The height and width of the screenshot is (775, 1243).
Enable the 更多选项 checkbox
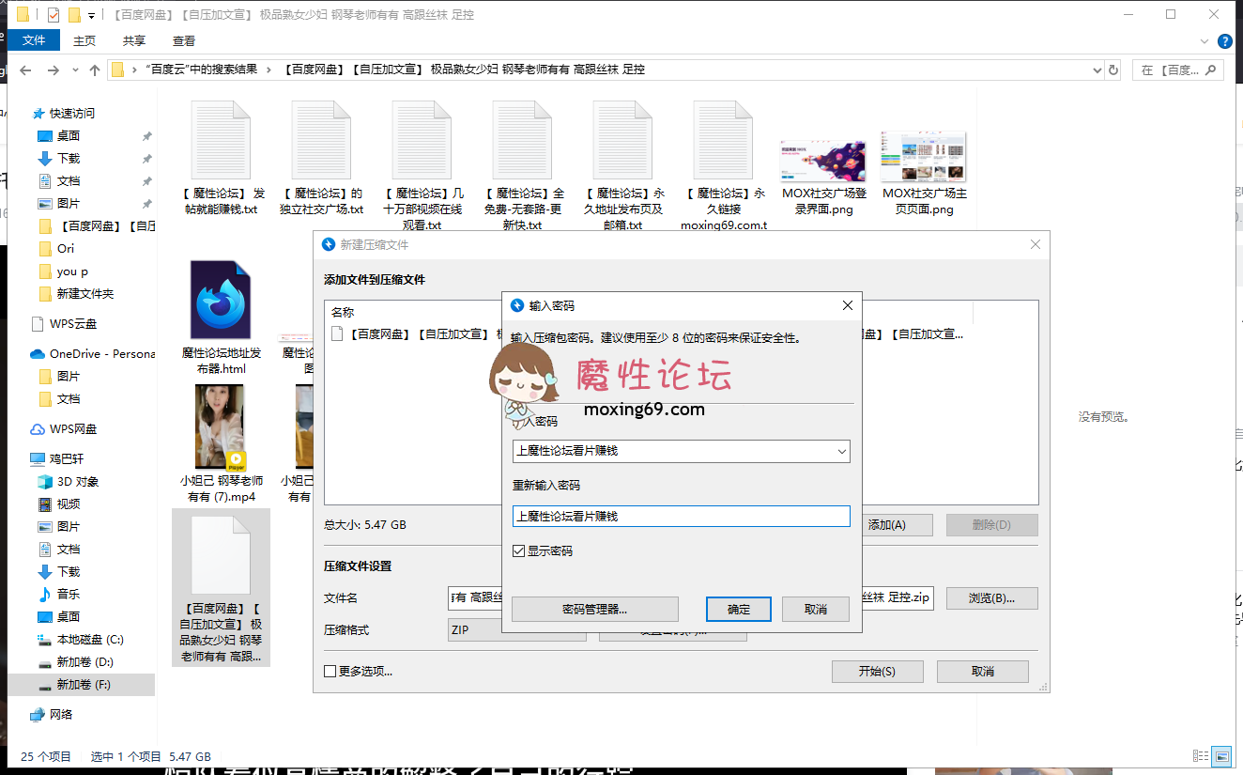330,672
